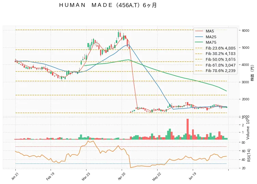Click the Feb 19 date axis label
Image resolution: width=257 pixels, height=184 pixels.
50,176
